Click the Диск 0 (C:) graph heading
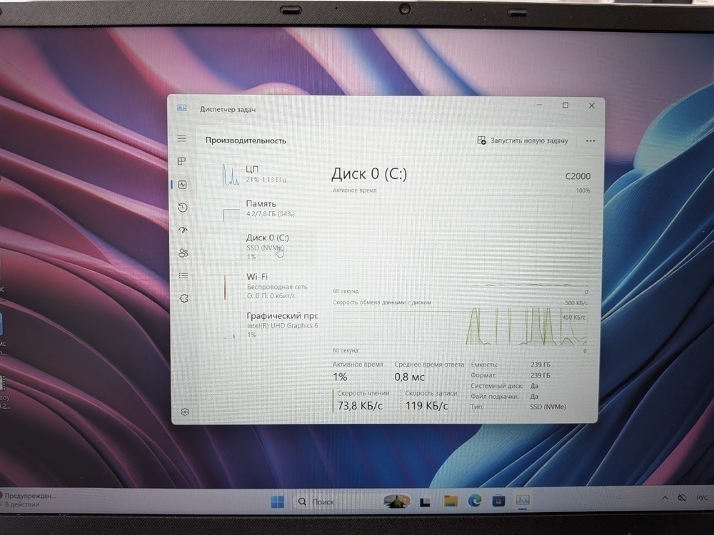Image resolution: width=714 pixels, height=535 pixels. coord(369,174)
